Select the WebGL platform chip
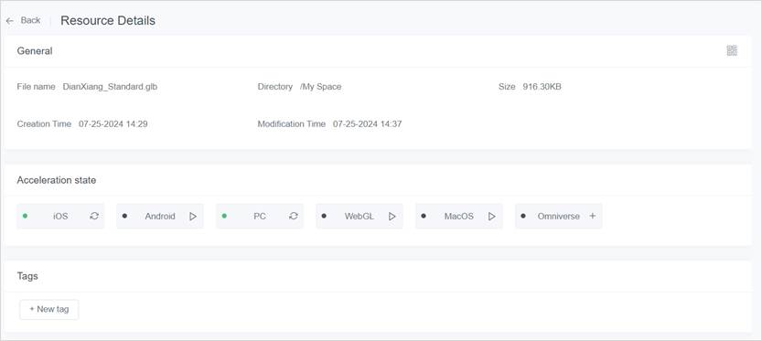762x341 pixels. [360, 216]
